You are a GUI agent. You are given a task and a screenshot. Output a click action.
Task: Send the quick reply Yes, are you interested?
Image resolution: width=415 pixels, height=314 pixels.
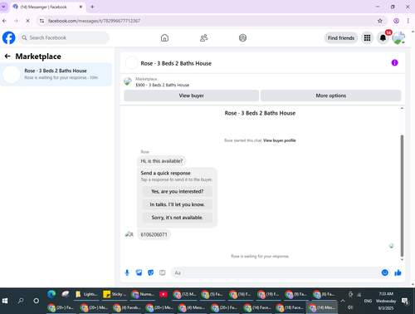(x=177, y=191)
